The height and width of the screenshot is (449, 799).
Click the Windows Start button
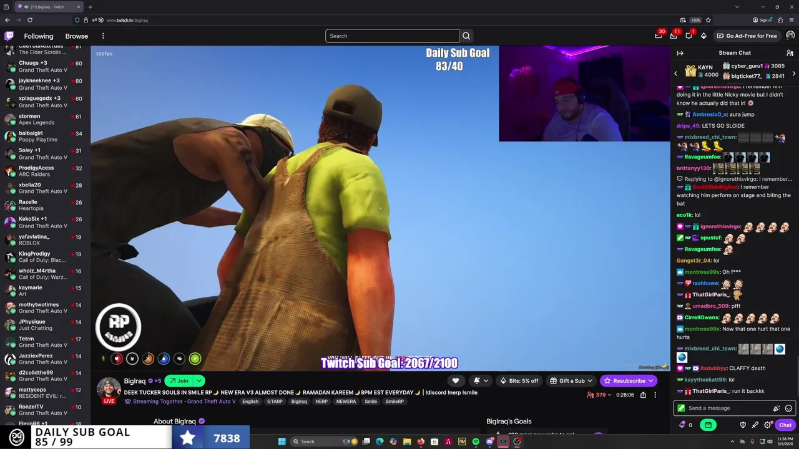click(x=282, y=442)
